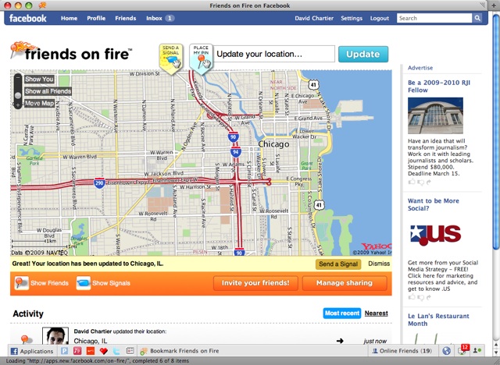Click the Friends on Fire flaming pin logo
Viewport: 500px width, 365px height.
pos(23,50)
